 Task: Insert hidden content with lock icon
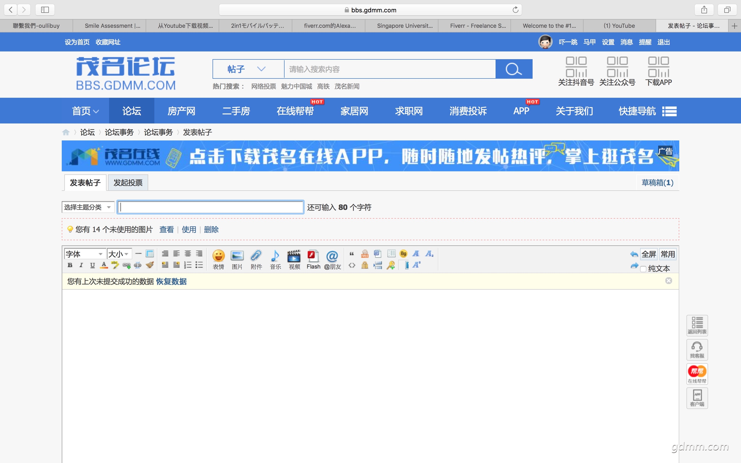coord(365,265)
